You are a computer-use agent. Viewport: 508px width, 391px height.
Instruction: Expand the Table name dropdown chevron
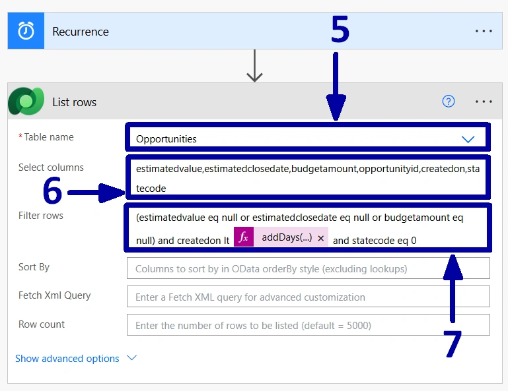(x=468, y=139)
